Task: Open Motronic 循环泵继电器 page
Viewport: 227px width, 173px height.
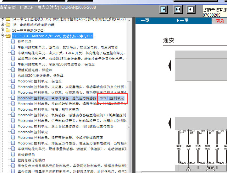Action: coord(60,138)
